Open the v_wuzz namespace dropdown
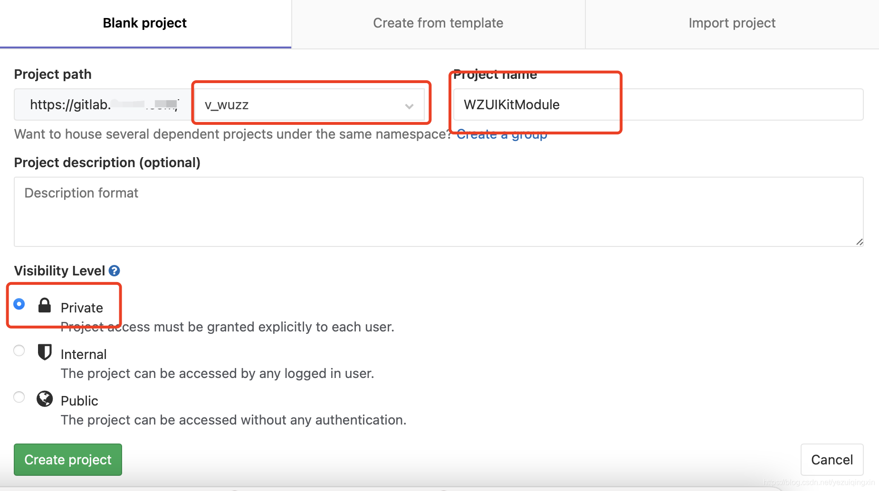The image size is (879, 491). coord(309,104)
